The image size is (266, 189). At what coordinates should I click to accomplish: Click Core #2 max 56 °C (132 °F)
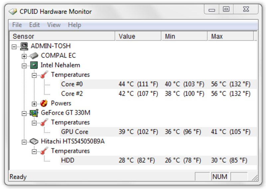tap(231, 94)
